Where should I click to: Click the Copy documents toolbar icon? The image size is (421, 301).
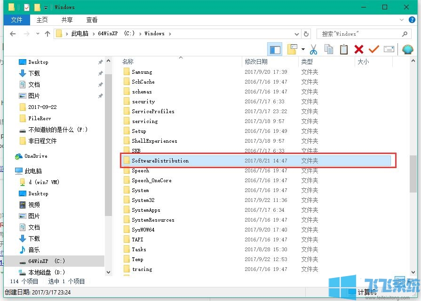[x=329, y=49]
